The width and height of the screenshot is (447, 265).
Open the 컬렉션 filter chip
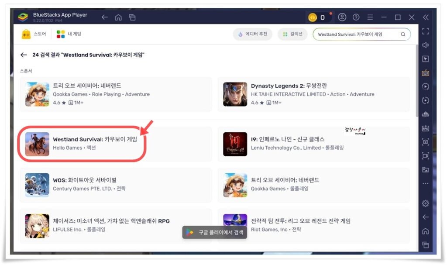pos(292,34)
